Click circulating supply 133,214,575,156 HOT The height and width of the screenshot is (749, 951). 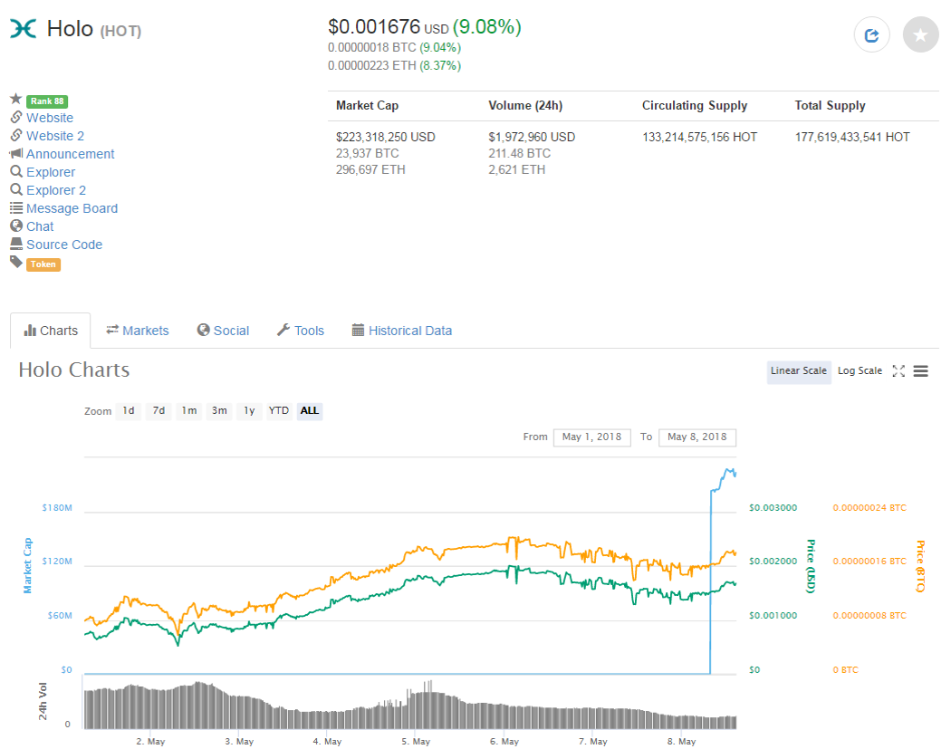click(700, 137)
